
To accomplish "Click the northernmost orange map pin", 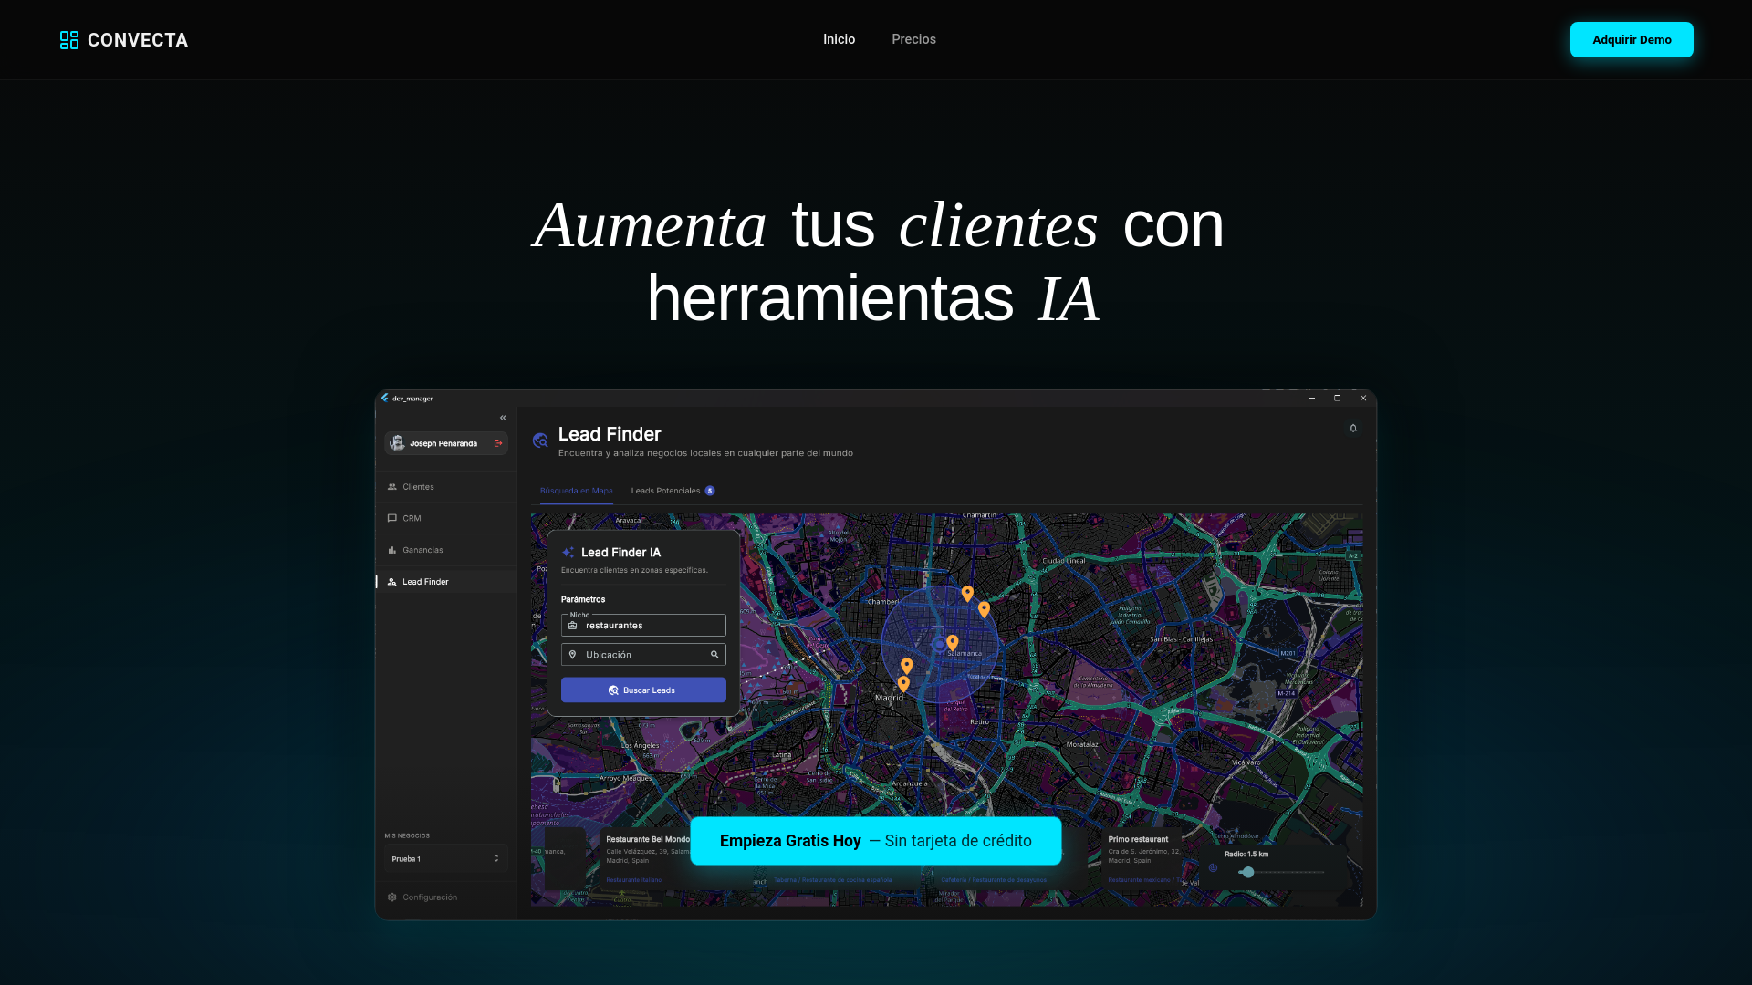I will [x=967, y=595].
